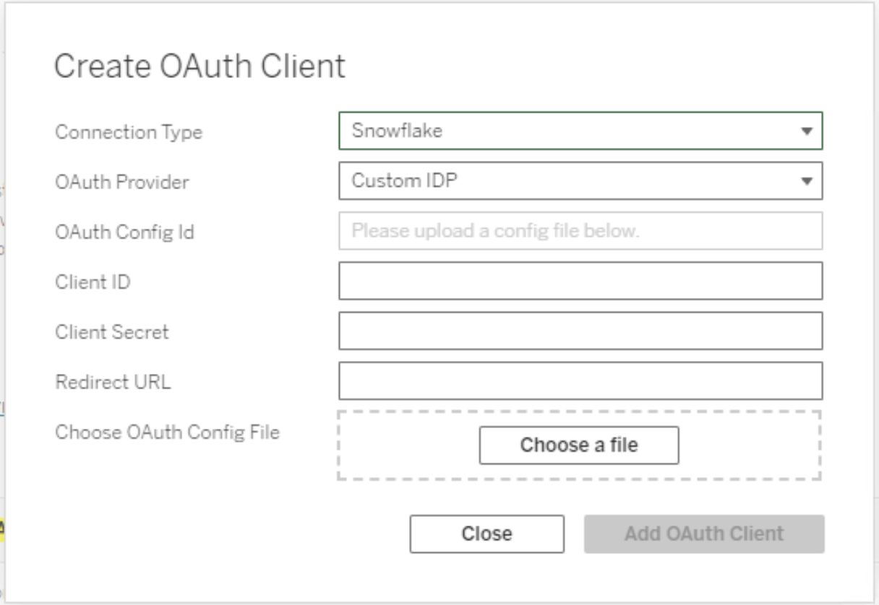Click the Client Secret label text

tap(111, 332)
